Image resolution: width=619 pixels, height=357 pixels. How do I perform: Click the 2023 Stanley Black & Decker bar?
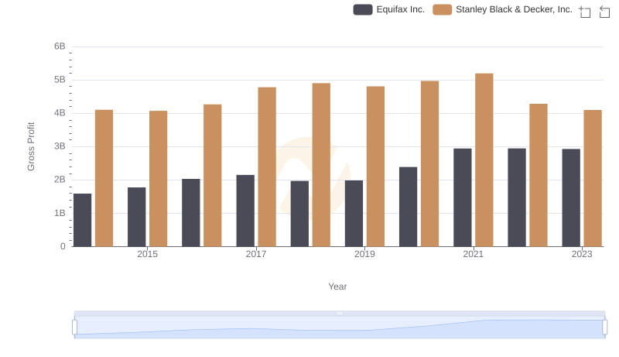point(593,178)
